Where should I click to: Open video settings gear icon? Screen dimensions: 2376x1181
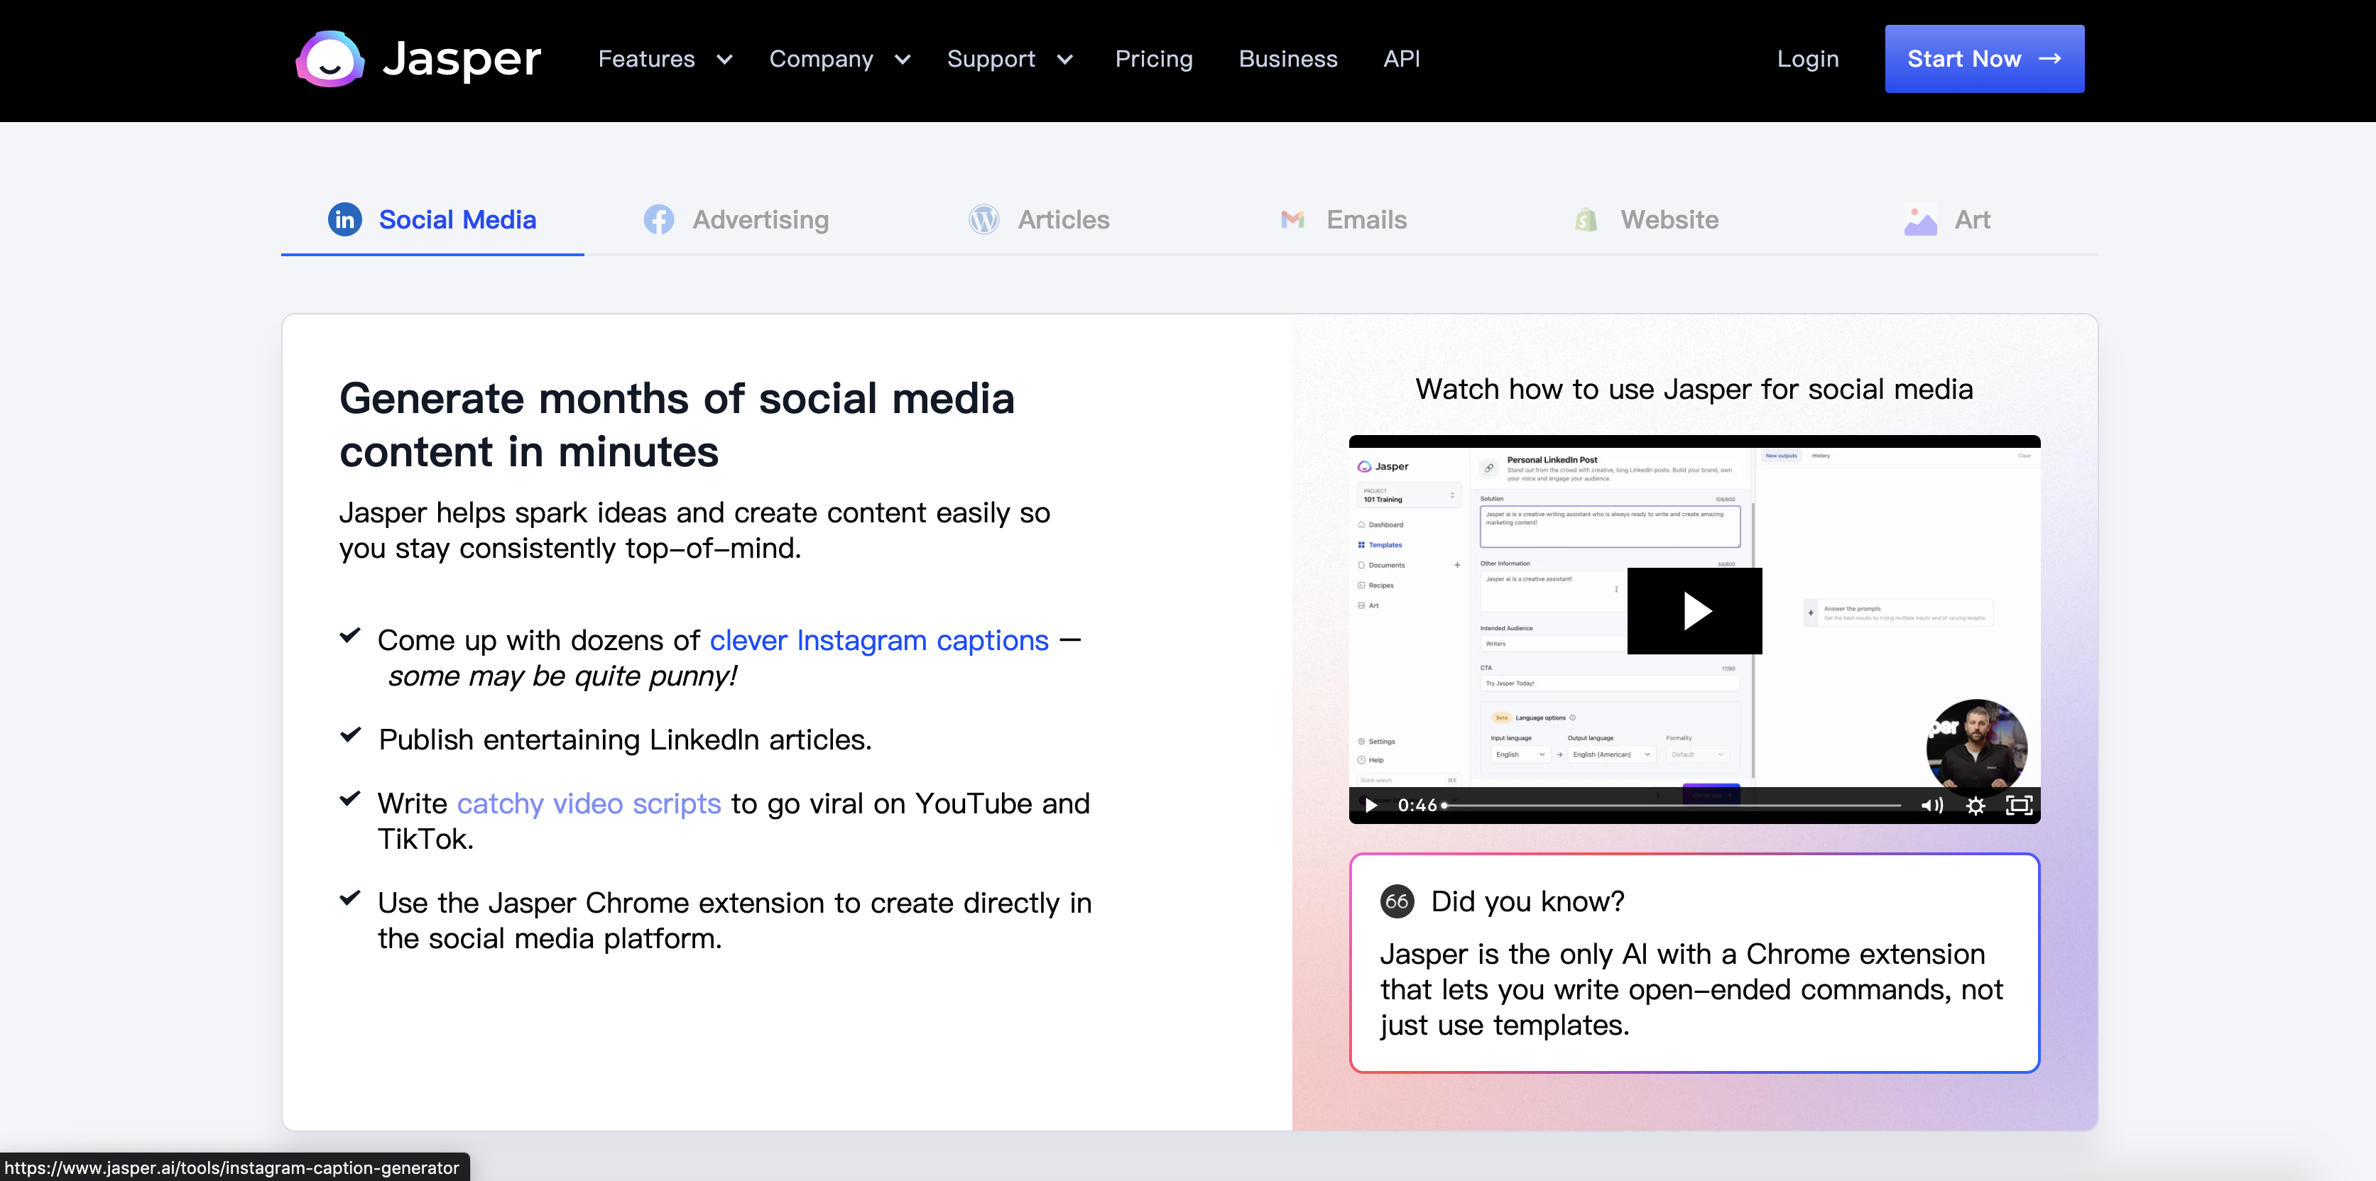(x=1975, y=806)
